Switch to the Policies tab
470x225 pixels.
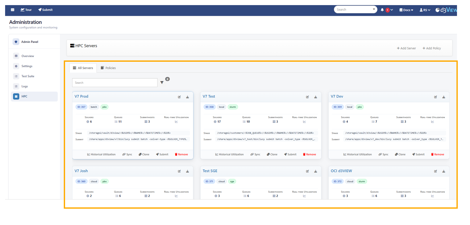click(108, 68)
